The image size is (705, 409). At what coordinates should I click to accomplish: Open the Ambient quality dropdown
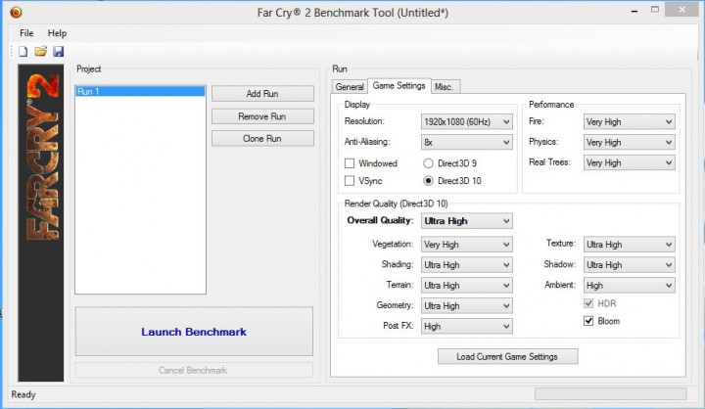coord(630,286)
